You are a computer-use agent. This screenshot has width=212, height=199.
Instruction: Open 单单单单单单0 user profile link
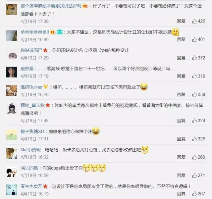[x=35, y=32]
